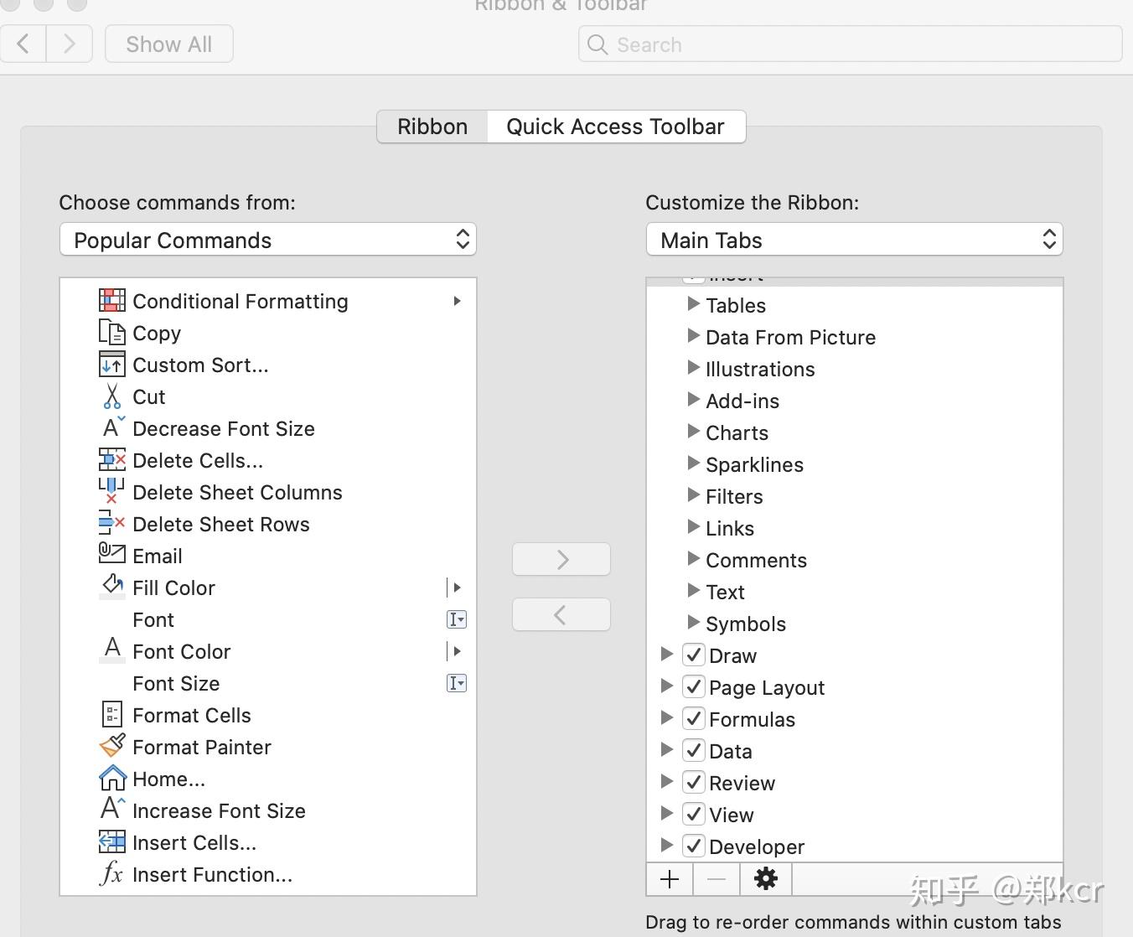The height and width of the screenshot is (937, 1133).
Task: Uncheck the Developer tab checkbox
Action: [693, 846]
